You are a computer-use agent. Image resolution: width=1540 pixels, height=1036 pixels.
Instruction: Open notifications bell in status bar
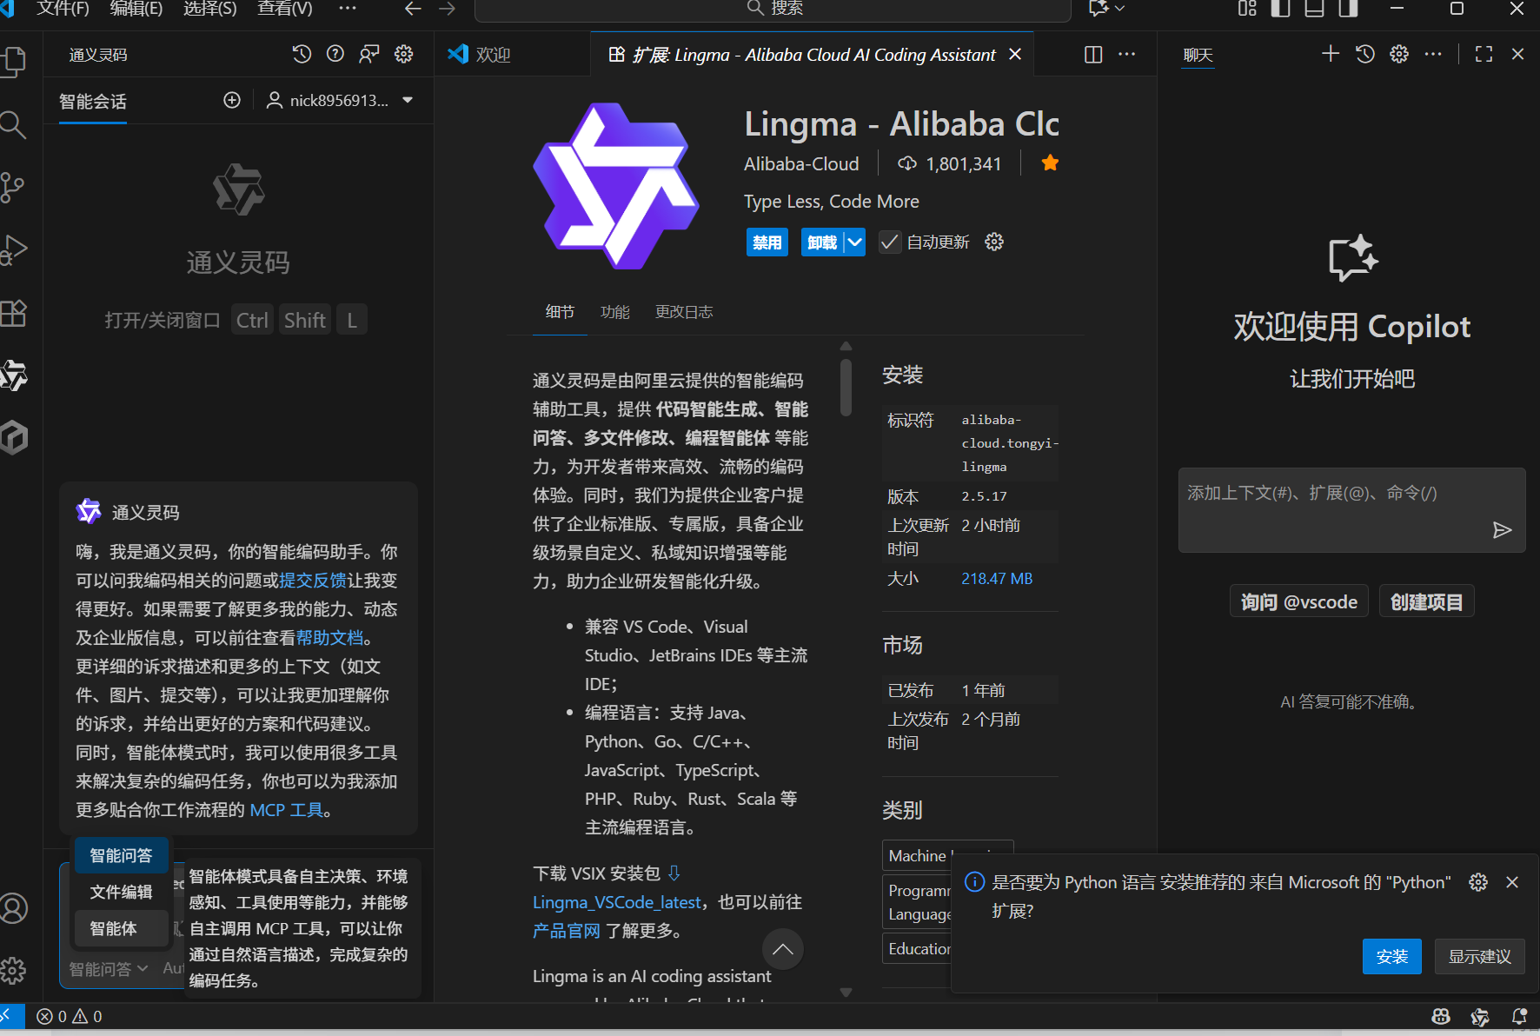(1519, 1016)
